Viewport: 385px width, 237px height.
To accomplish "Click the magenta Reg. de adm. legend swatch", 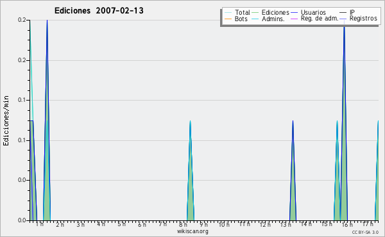I will 294,19.
